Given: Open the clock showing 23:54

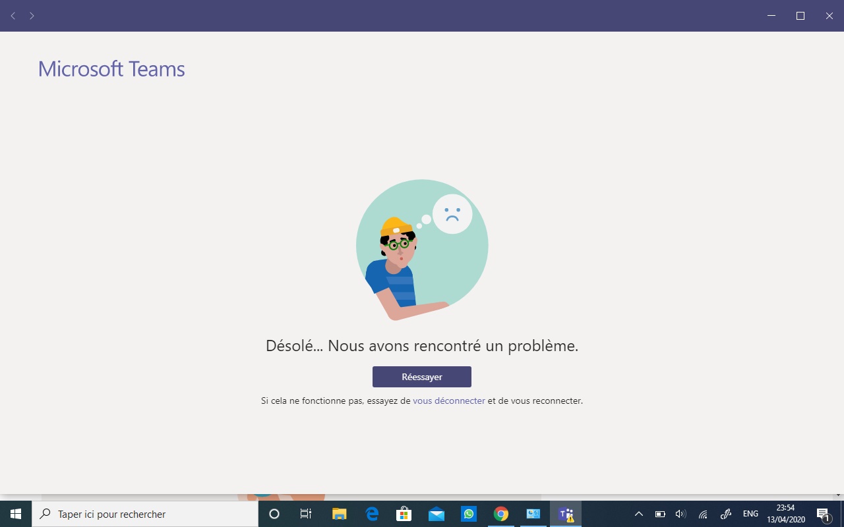Looking at the screenshot, I should click(x=786, y=514).
